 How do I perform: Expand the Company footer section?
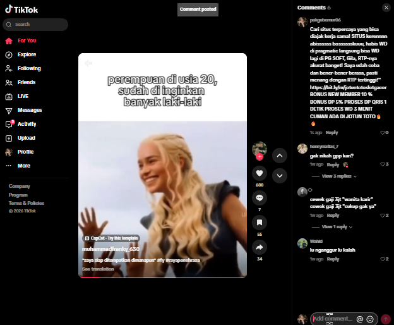point(20,186)
